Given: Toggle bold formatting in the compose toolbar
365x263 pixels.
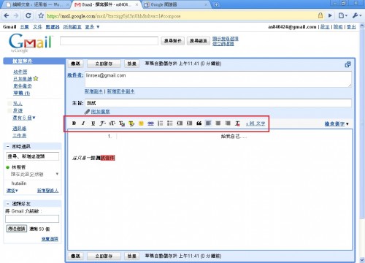Looking at the screenshot, I should [74, 123].
